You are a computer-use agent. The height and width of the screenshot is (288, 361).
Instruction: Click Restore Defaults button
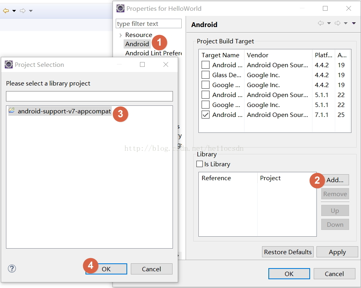tap(287, 252)
